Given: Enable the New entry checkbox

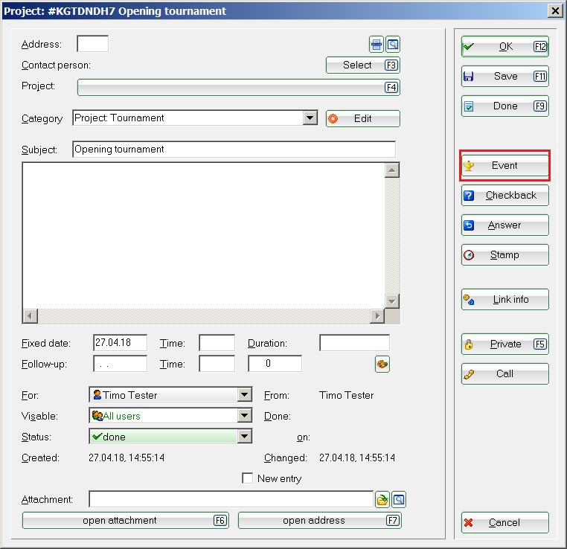Looking at the screenshot, I should [x=248, y=478].
